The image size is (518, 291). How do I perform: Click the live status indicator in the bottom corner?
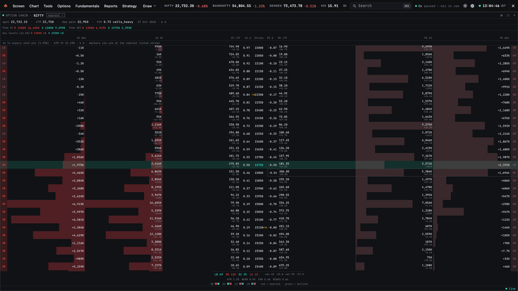tap(511, 288)
